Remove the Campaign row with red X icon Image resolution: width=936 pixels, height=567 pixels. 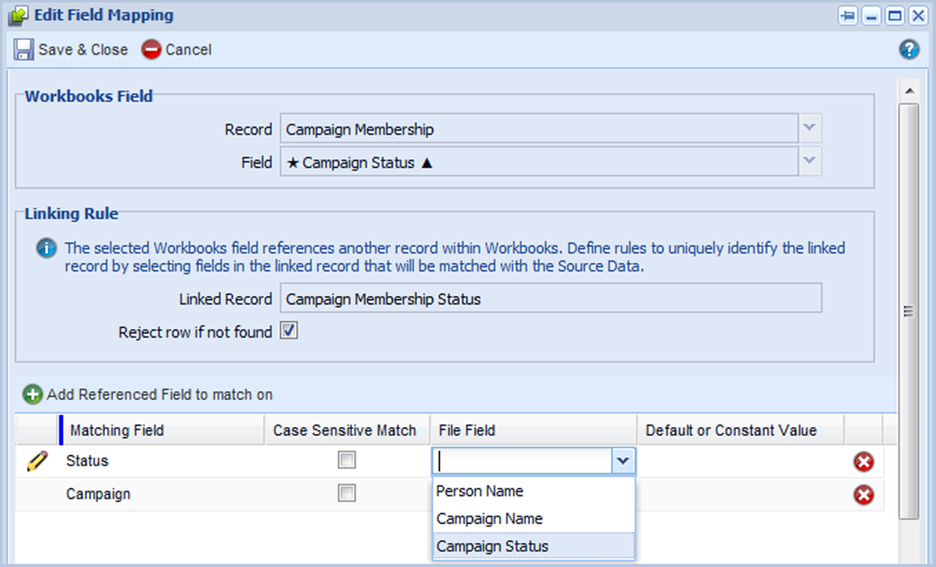pos(863,494)
